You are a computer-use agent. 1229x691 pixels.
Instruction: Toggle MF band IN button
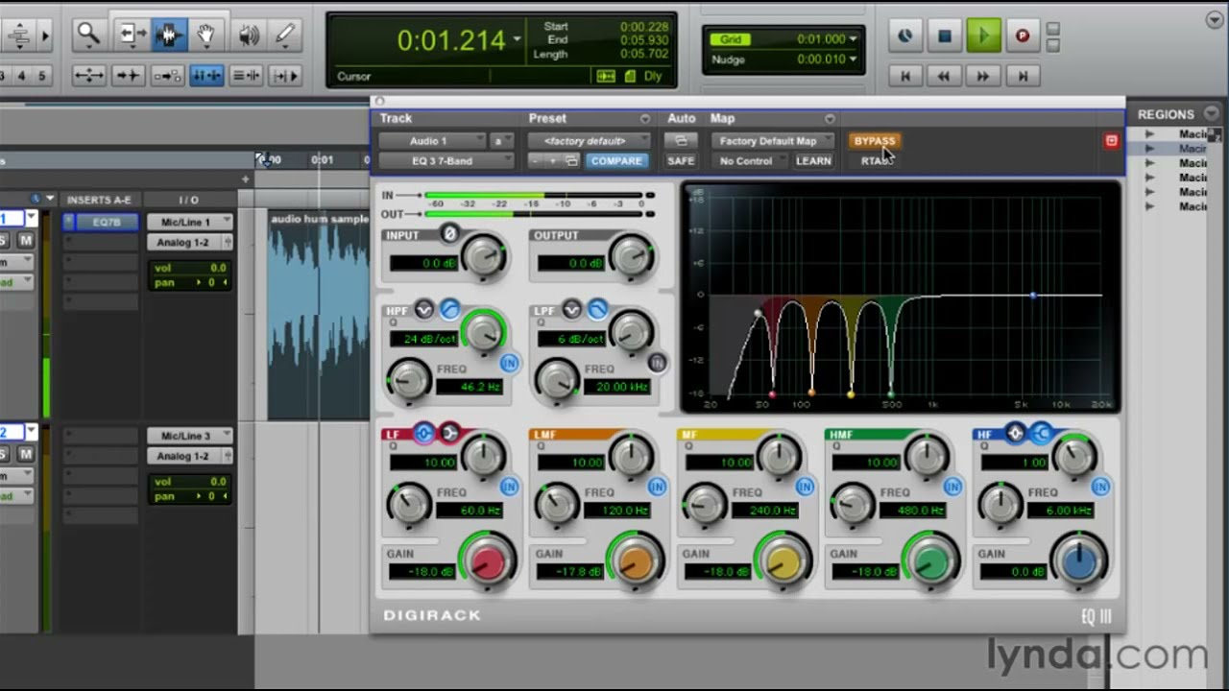pyautogui.click(x=805, y=488)
